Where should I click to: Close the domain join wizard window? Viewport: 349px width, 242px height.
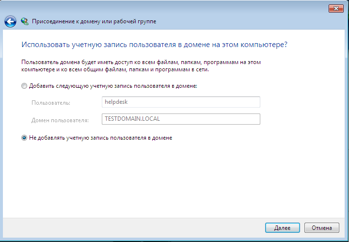[335, 8]
